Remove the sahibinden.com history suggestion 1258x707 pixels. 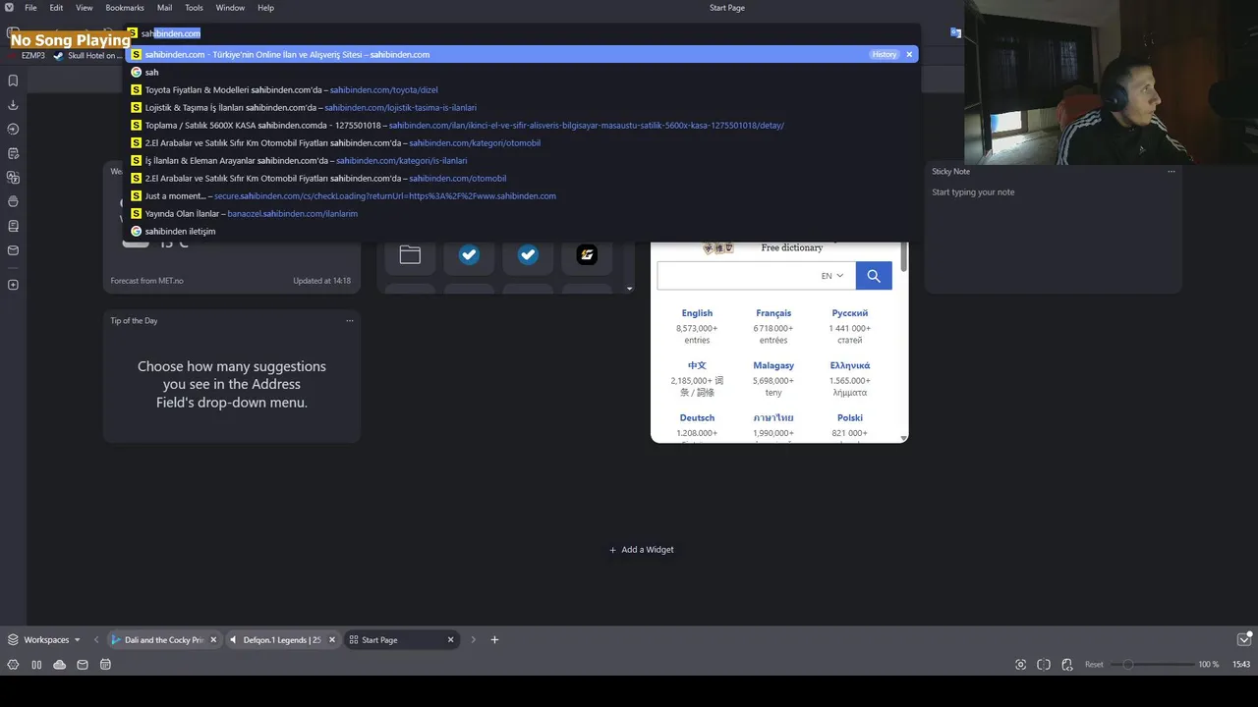click(x=909, y=54)
